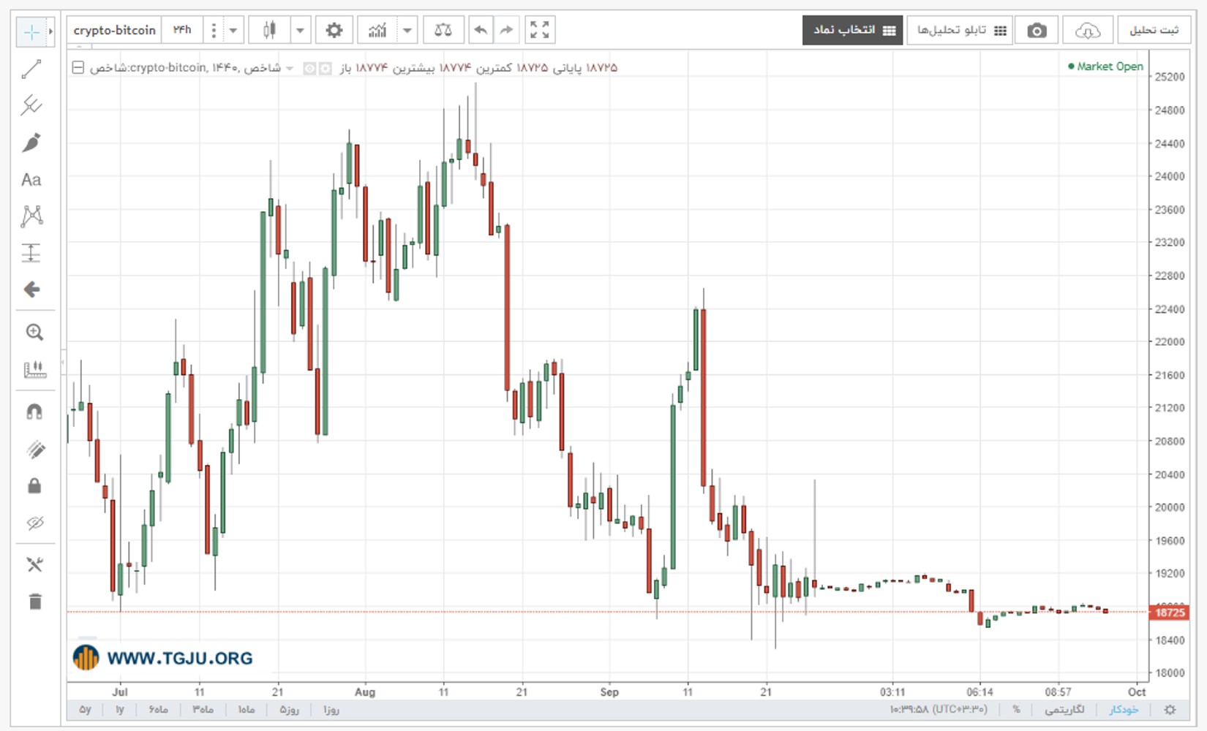Viewport: 1207px width, 731px height.
Task: Expand the time interval dropdown arrow
Action: [x=233, y=31]
